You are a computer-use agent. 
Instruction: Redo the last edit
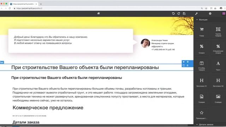(179, 13)
